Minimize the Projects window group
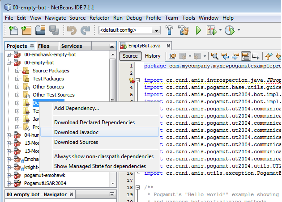 coord(112,46)
